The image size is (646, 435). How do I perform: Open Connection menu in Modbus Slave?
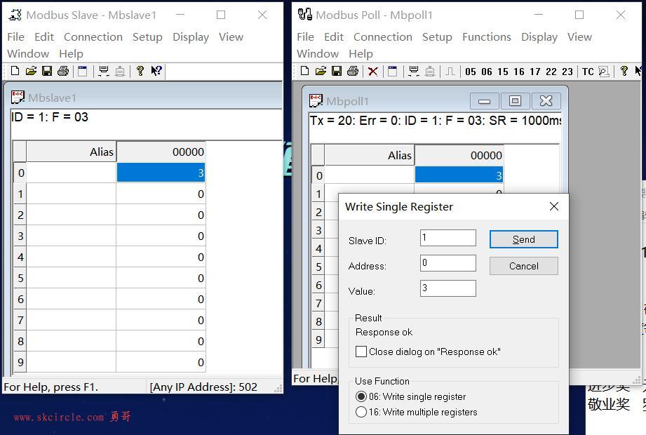click(93, 37)
